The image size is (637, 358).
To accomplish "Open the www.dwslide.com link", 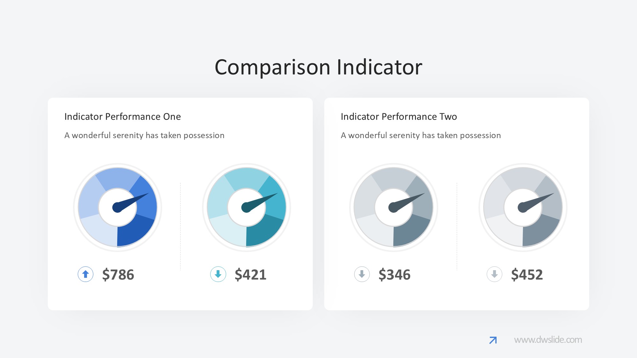I will point(548,340).
